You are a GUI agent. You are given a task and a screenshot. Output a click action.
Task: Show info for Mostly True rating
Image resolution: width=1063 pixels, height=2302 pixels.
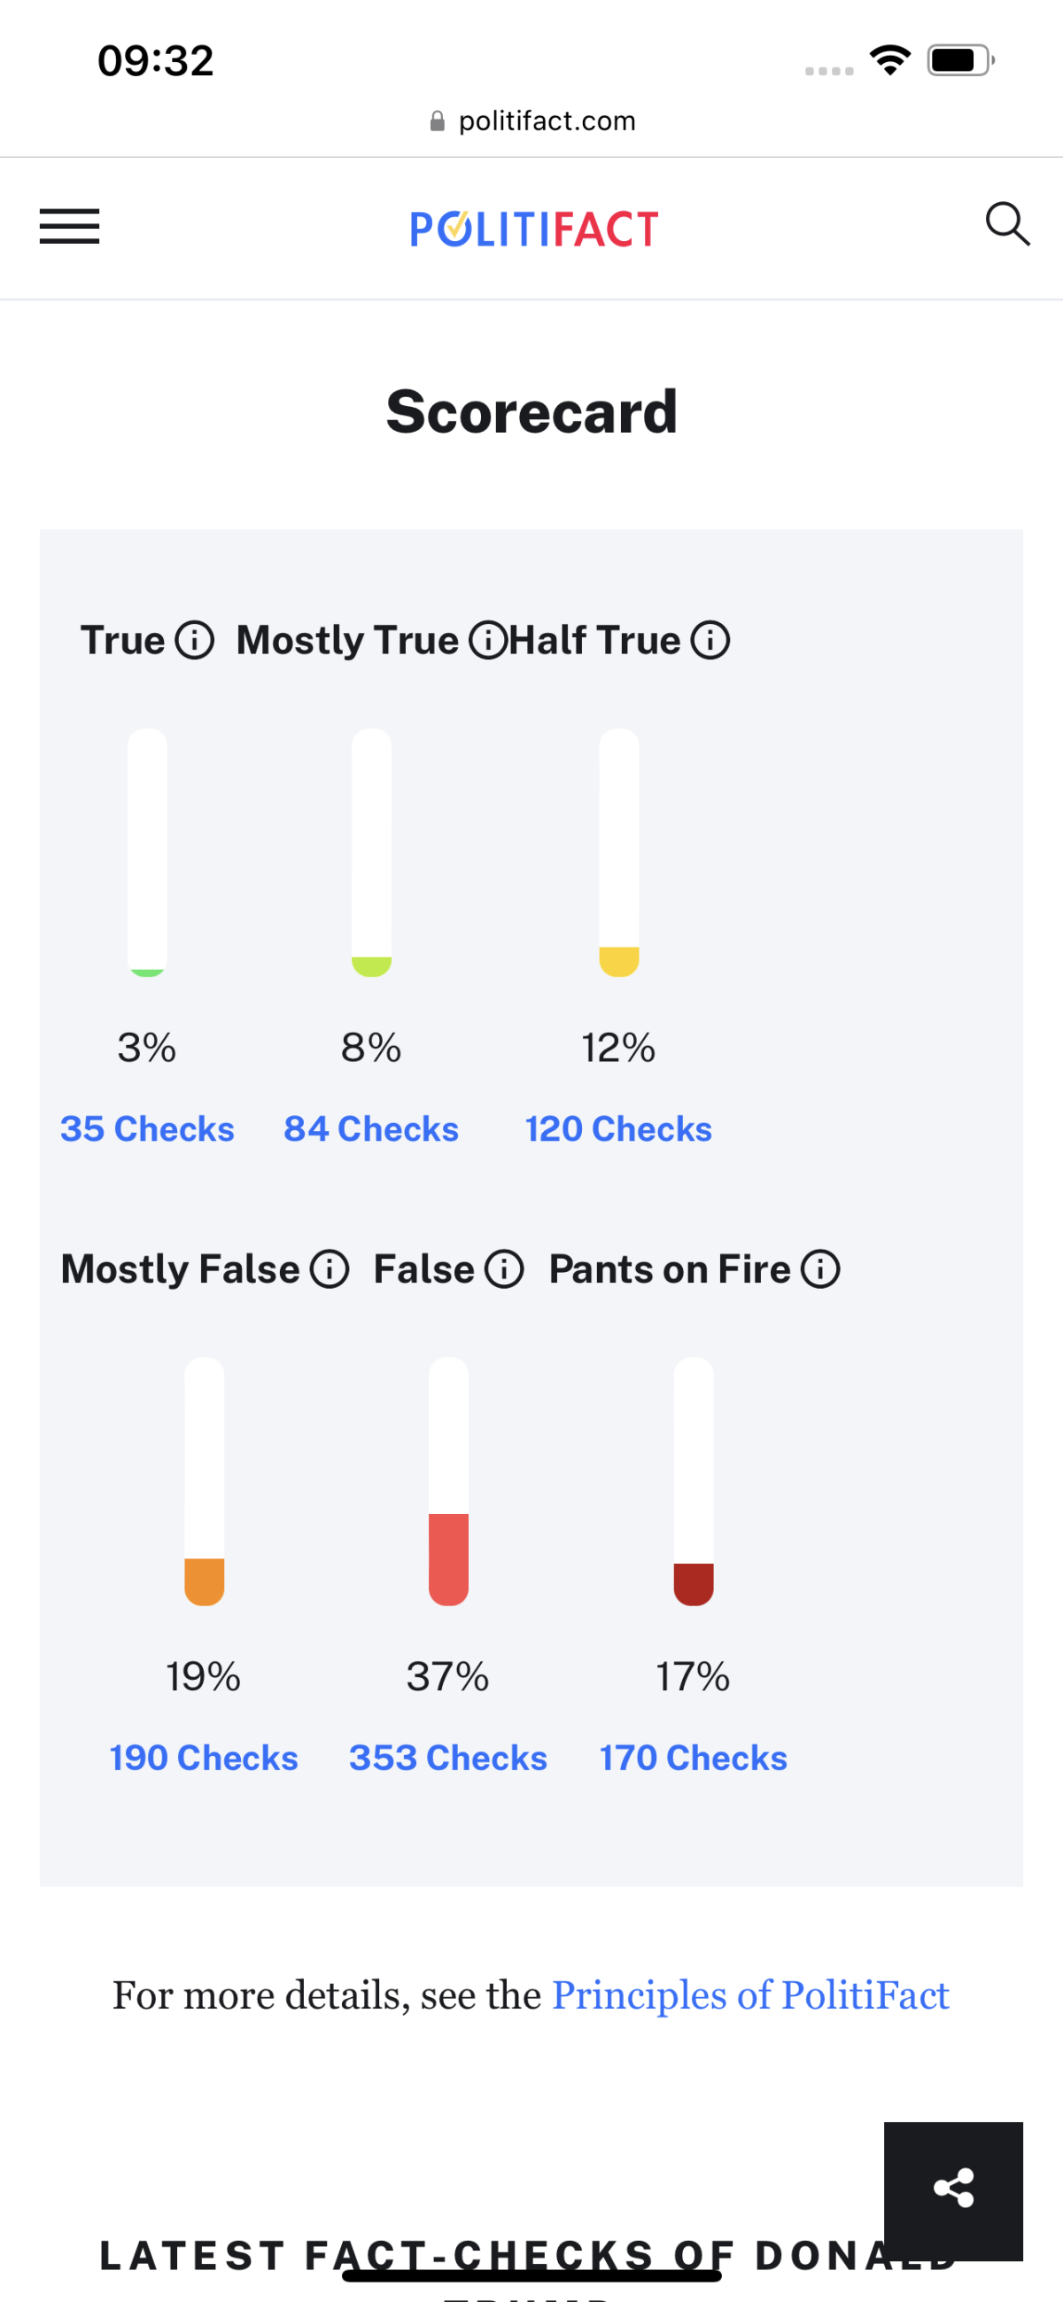[488, 641]
